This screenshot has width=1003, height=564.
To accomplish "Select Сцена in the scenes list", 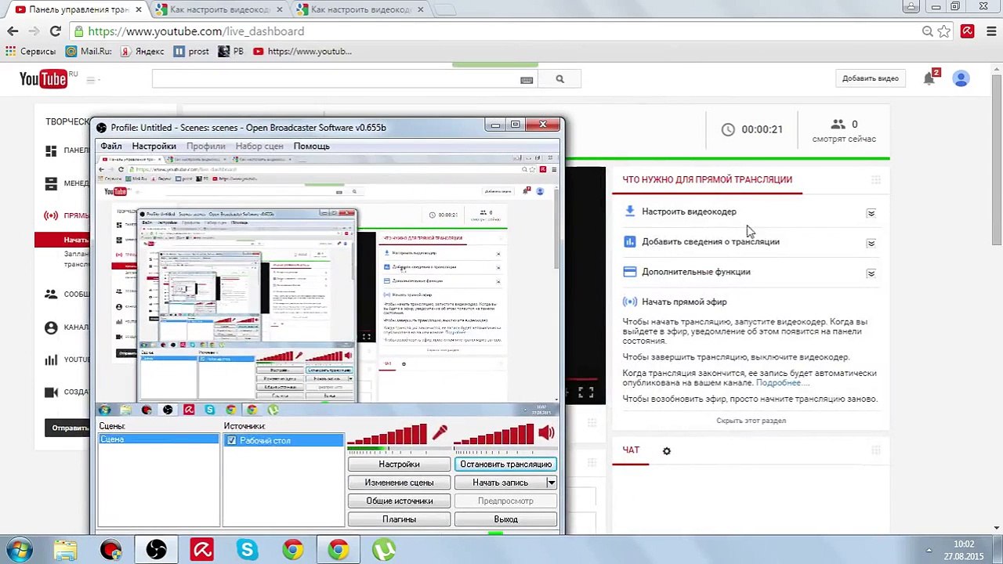I will point(158,439).
